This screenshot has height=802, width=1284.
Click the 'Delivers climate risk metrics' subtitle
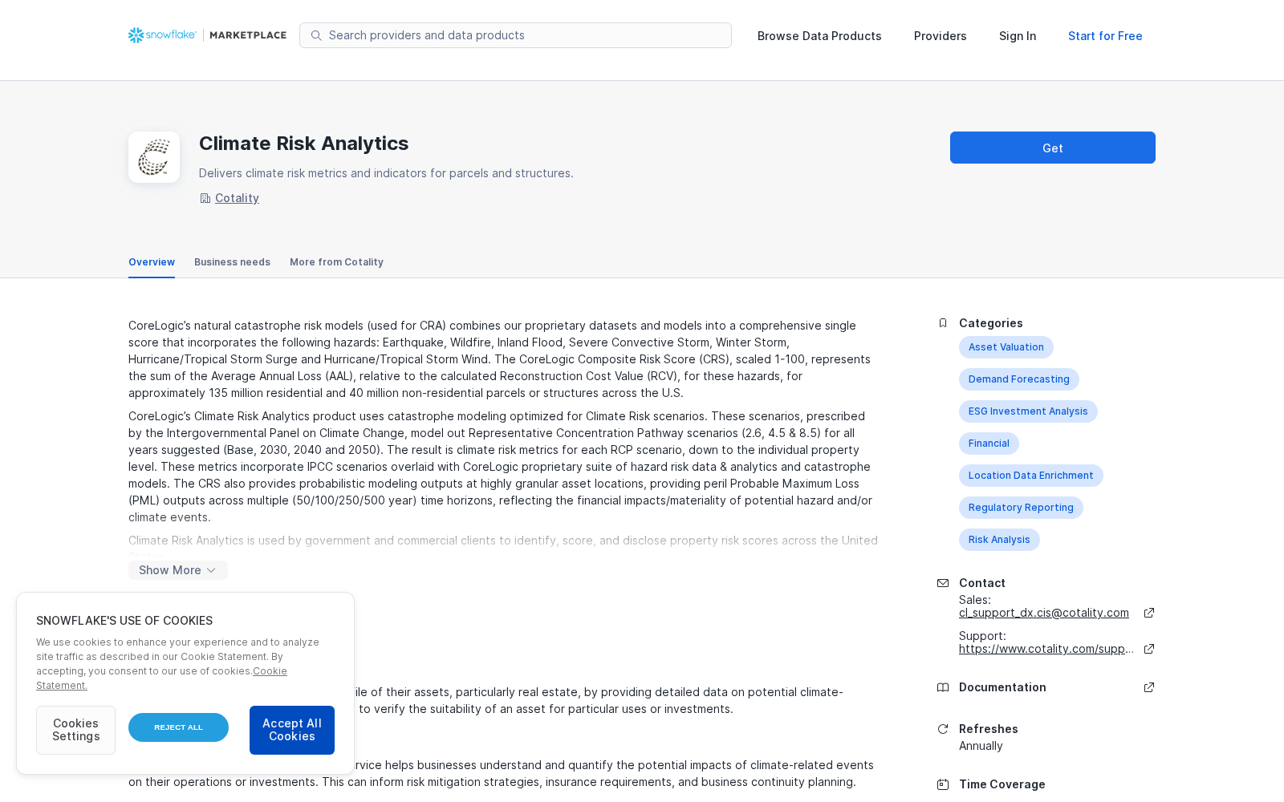click(x=386, y=173)
